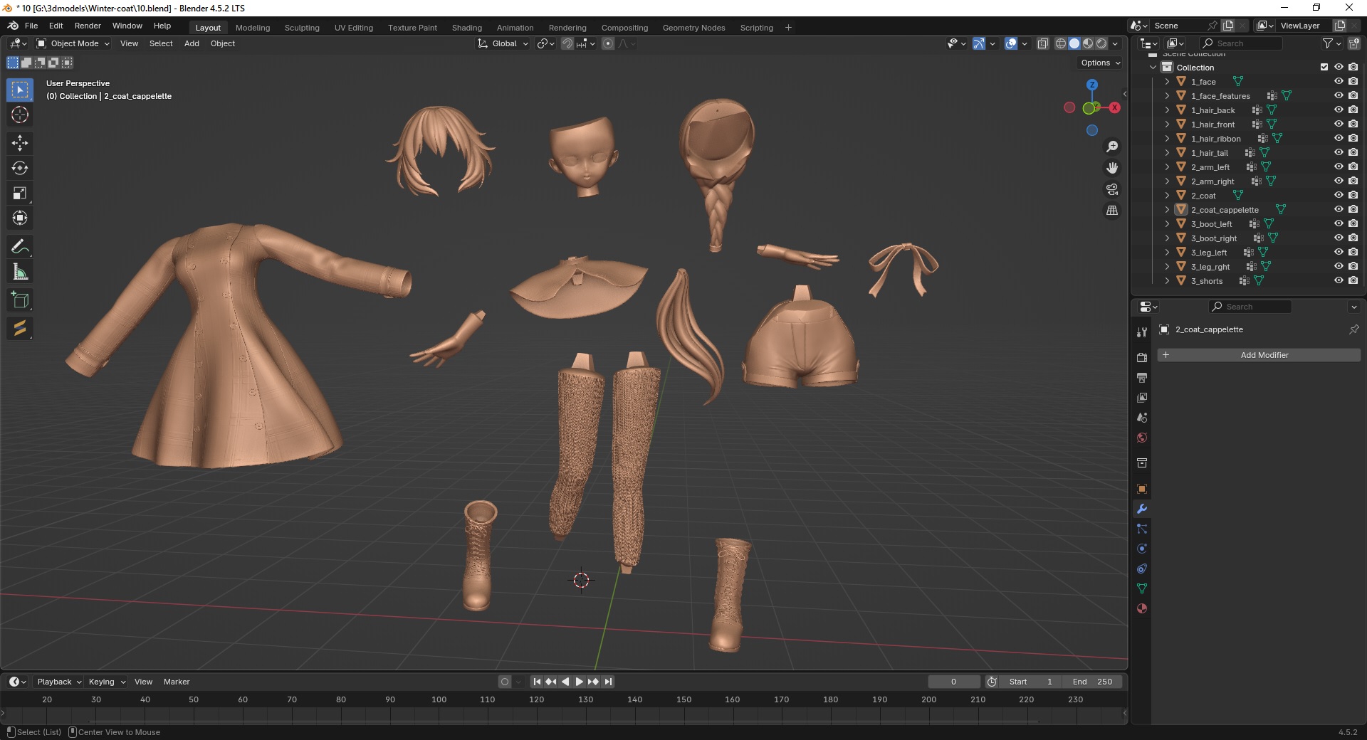Select the Rotate tool
The height and width of the screenshot is (740, 1367).
[20, 168]
